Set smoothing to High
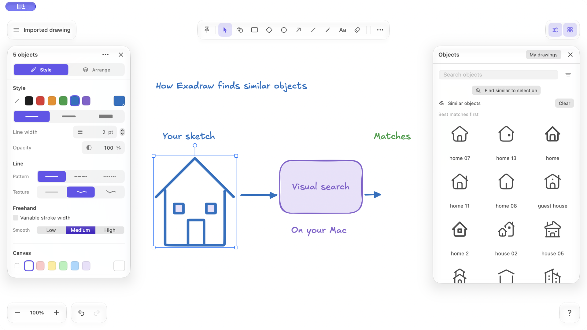The height and width of the screenshot is (330, 587). coord(110,230)
